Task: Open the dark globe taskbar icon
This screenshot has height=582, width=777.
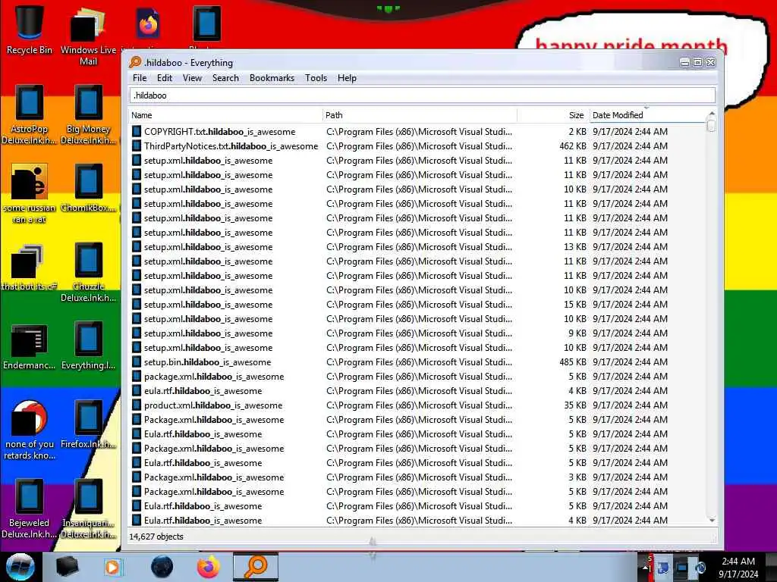Action: [162, 567]
